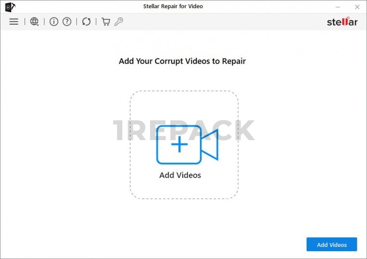Click the blue camera plus icon

[x=187, y=144]
